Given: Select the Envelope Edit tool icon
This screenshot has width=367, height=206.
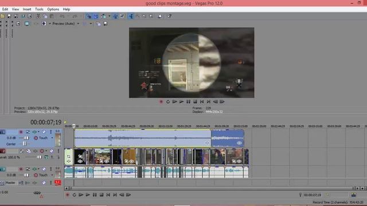Looking at the screenshot, I should (x=138, y=16).
